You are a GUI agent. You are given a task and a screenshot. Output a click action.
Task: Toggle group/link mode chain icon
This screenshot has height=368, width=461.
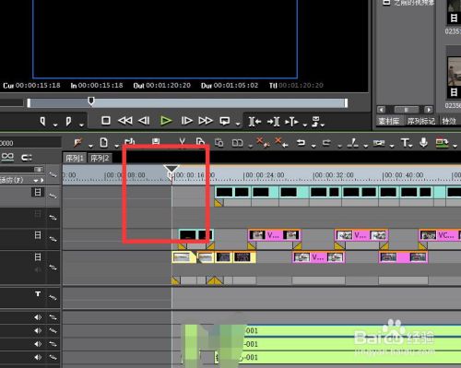(7, 157)
